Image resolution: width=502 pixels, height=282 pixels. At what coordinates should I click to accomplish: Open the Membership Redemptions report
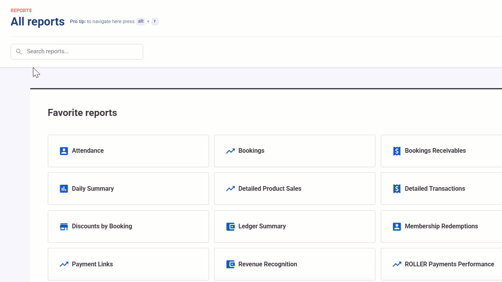pos(441,226)
